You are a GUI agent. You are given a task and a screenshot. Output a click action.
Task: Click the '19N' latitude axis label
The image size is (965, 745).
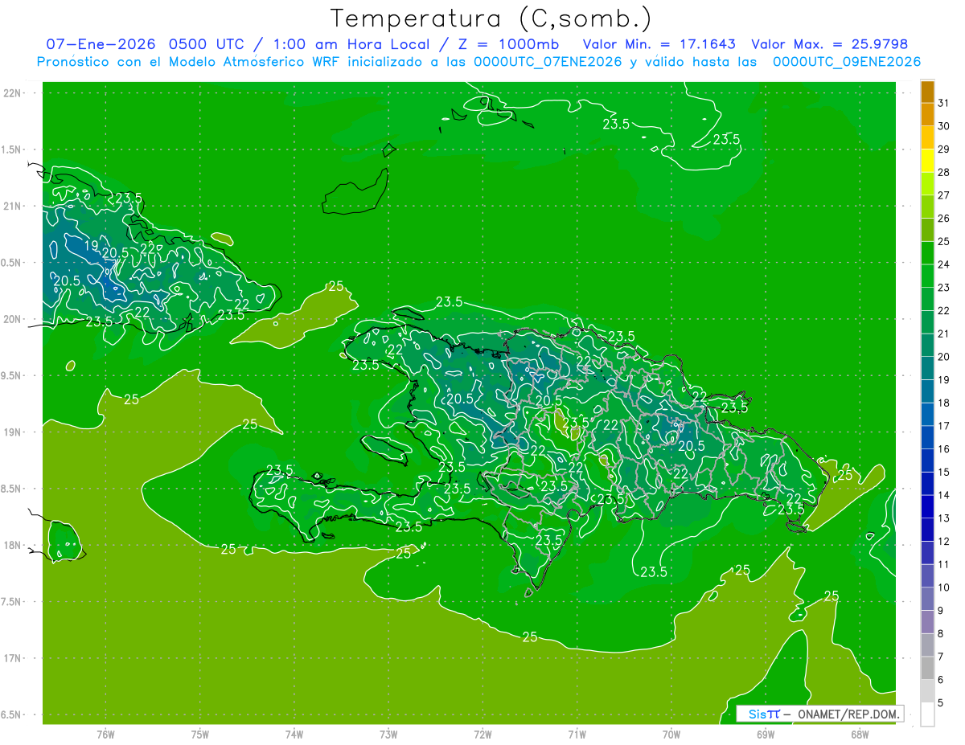(x=14, y=432)
